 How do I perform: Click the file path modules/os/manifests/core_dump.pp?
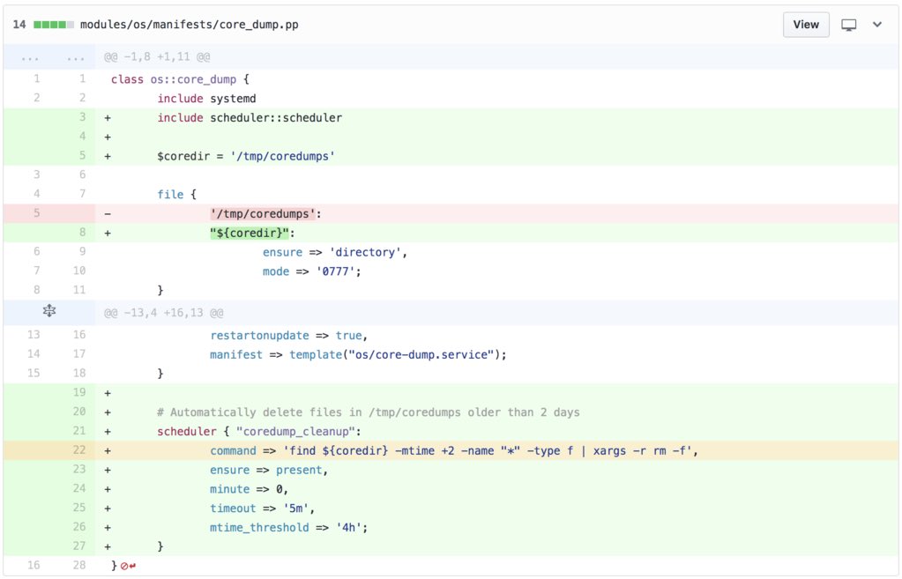click(190, 25)
